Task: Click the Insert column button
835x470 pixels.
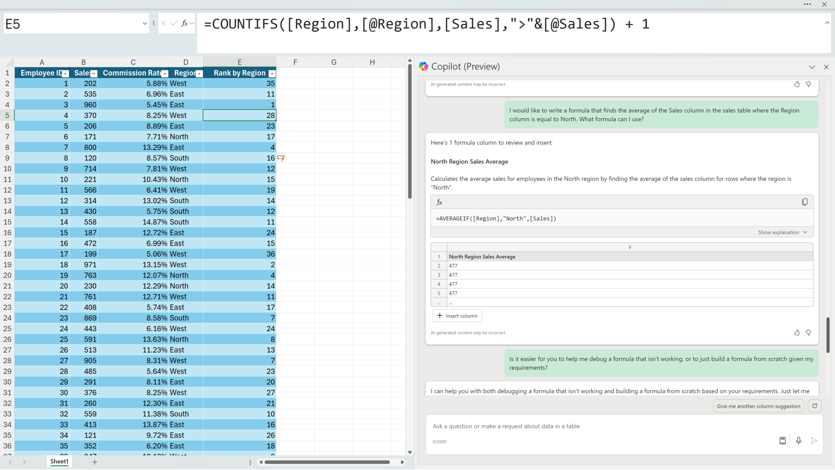Action: (457, 316)
